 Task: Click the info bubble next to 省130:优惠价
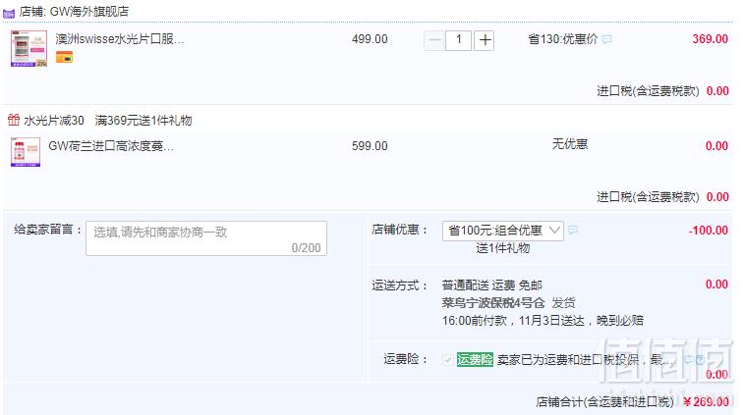[x=606, y=39]
